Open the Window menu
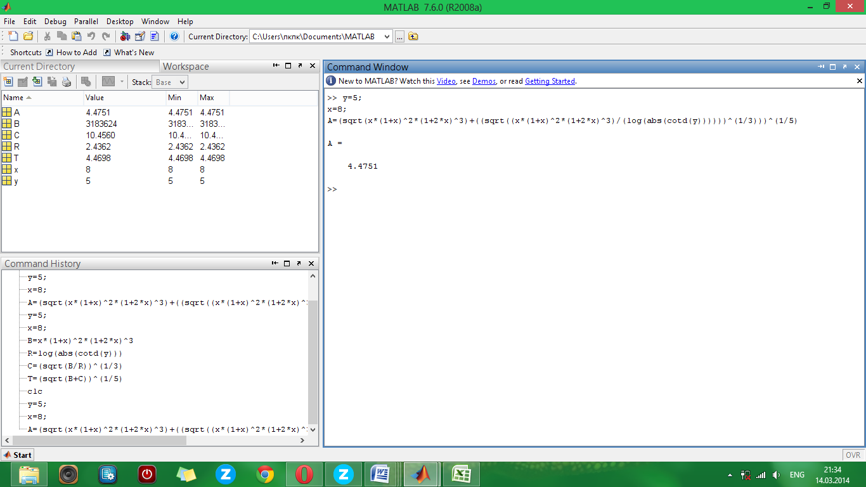 point(155,21)
